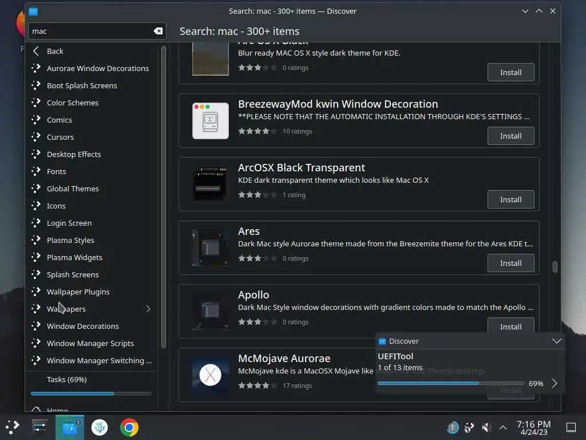Show hidden system tray icons
Viewport: 586px width, 440px height.
503,427
